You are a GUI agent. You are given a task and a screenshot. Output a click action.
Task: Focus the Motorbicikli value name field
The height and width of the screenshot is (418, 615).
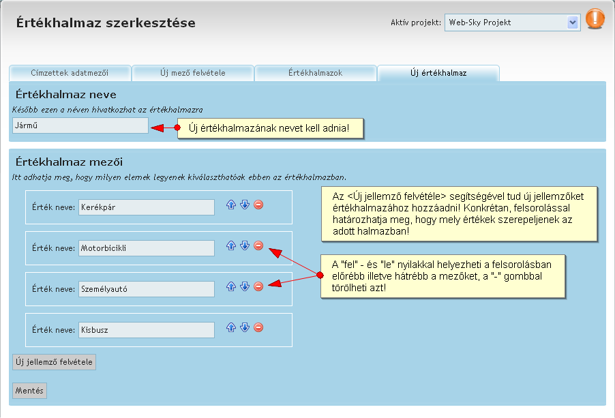pos(146,248)
